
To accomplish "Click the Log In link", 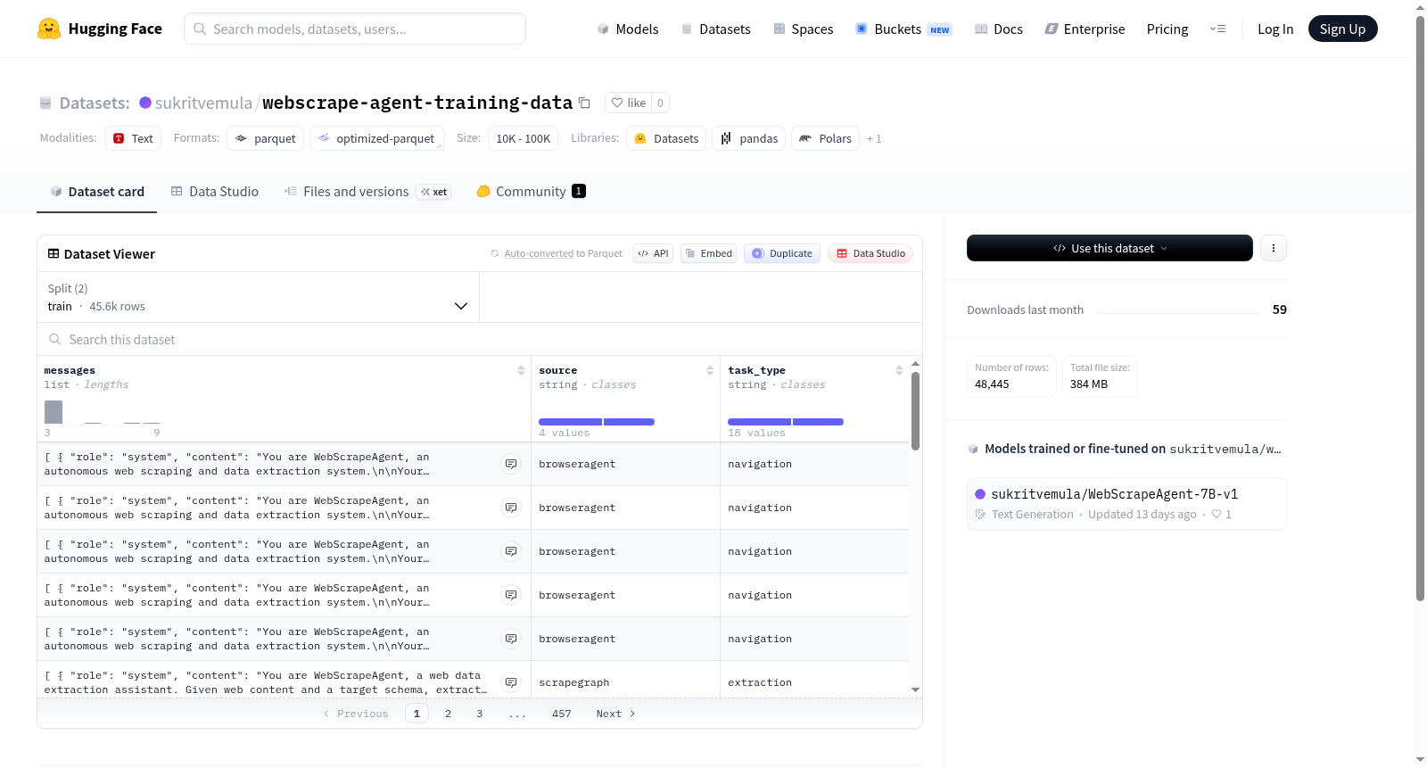I will (1275, 29).
